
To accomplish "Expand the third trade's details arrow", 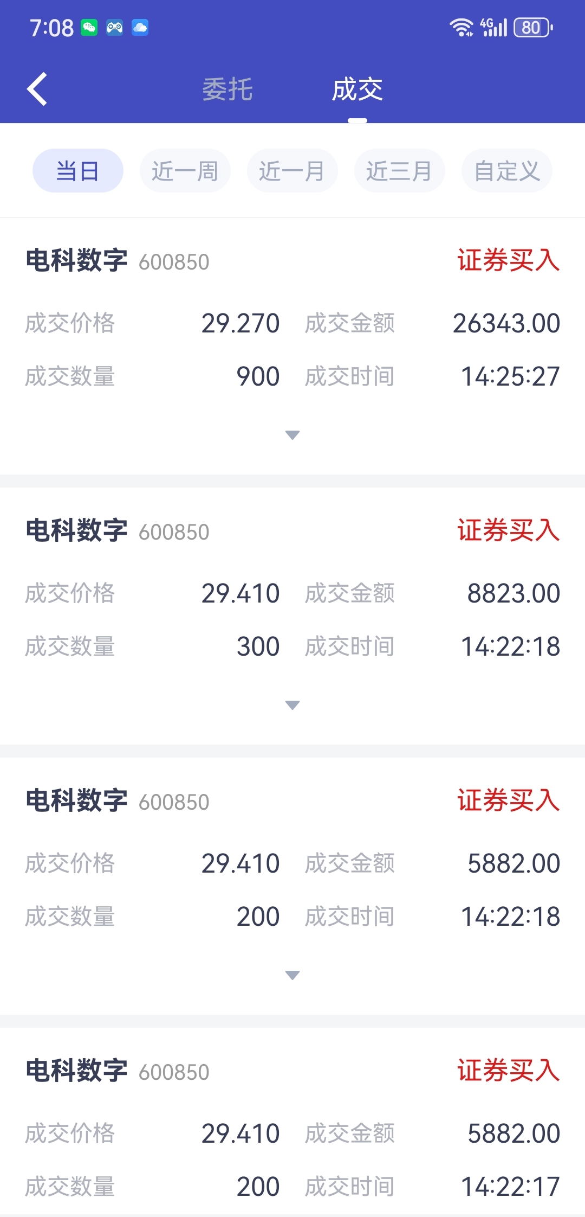I will (x=292, y=975).
